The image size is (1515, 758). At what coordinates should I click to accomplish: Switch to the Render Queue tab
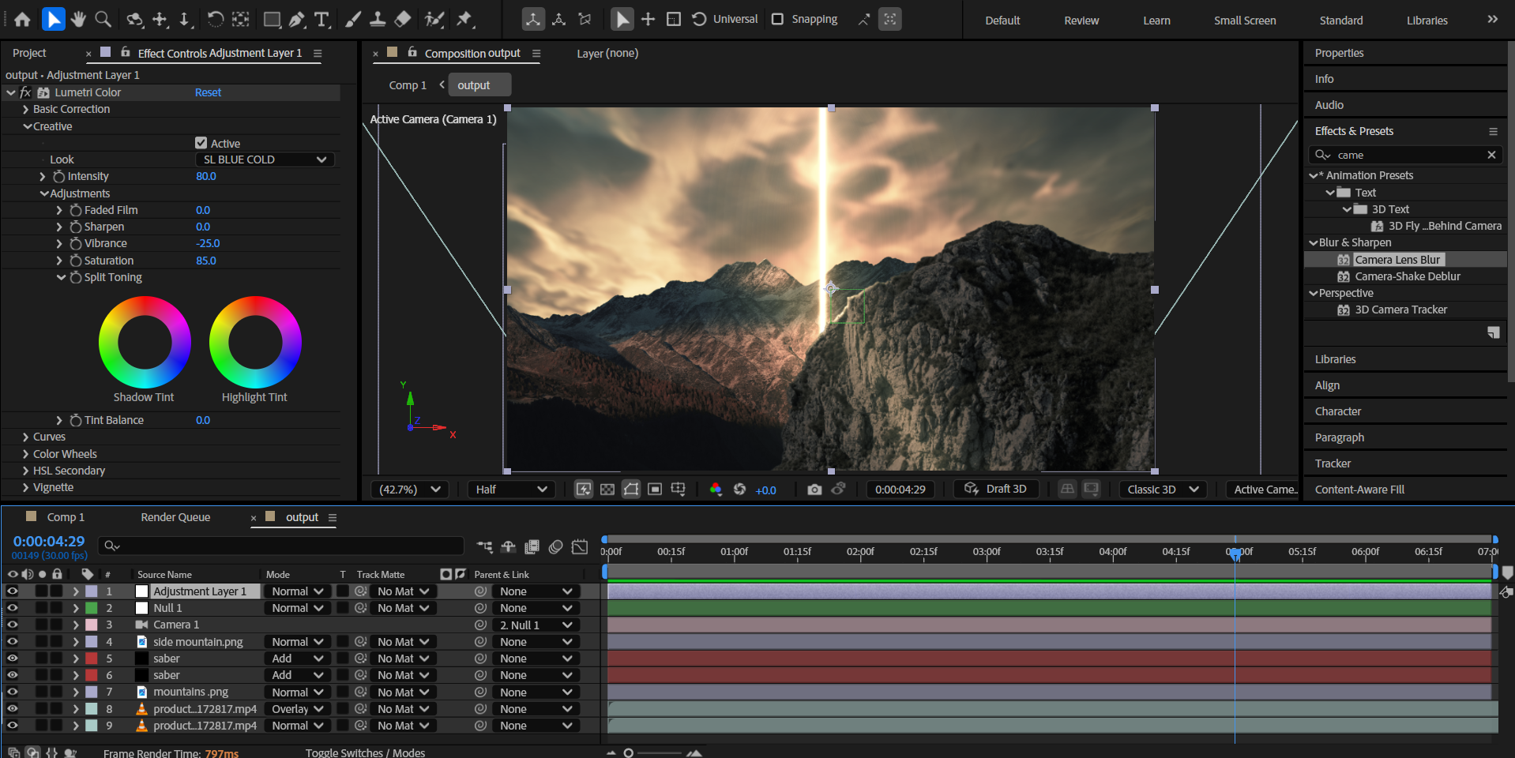(x=175, y=517)
